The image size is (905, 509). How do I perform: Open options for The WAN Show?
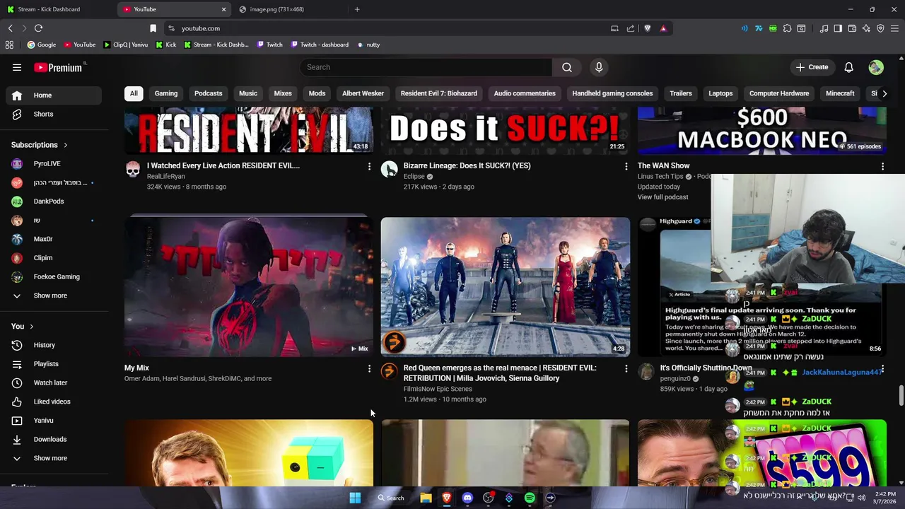coord(882,166)
